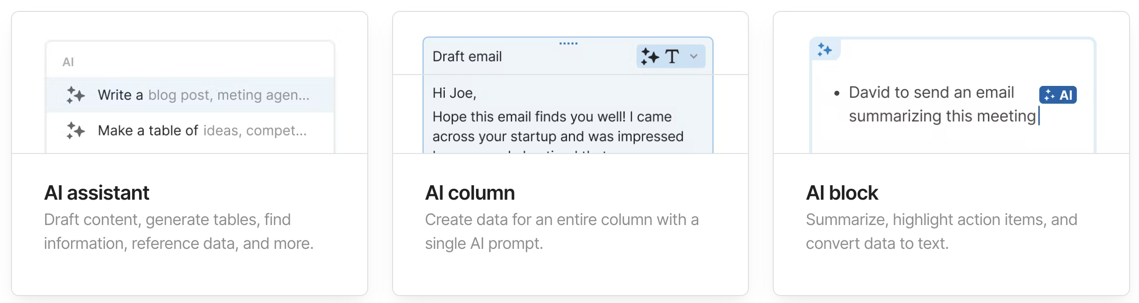
Task: Click the blue AI badge next to the action item
Action: pos(1058,94)
